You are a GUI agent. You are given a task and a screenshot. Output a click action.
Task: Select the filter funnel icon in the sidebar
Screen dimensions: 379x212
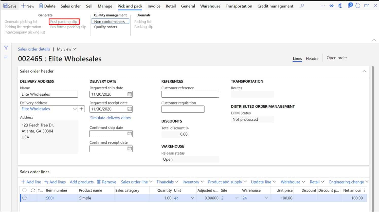pyautogui.click(x=6, y=48)
